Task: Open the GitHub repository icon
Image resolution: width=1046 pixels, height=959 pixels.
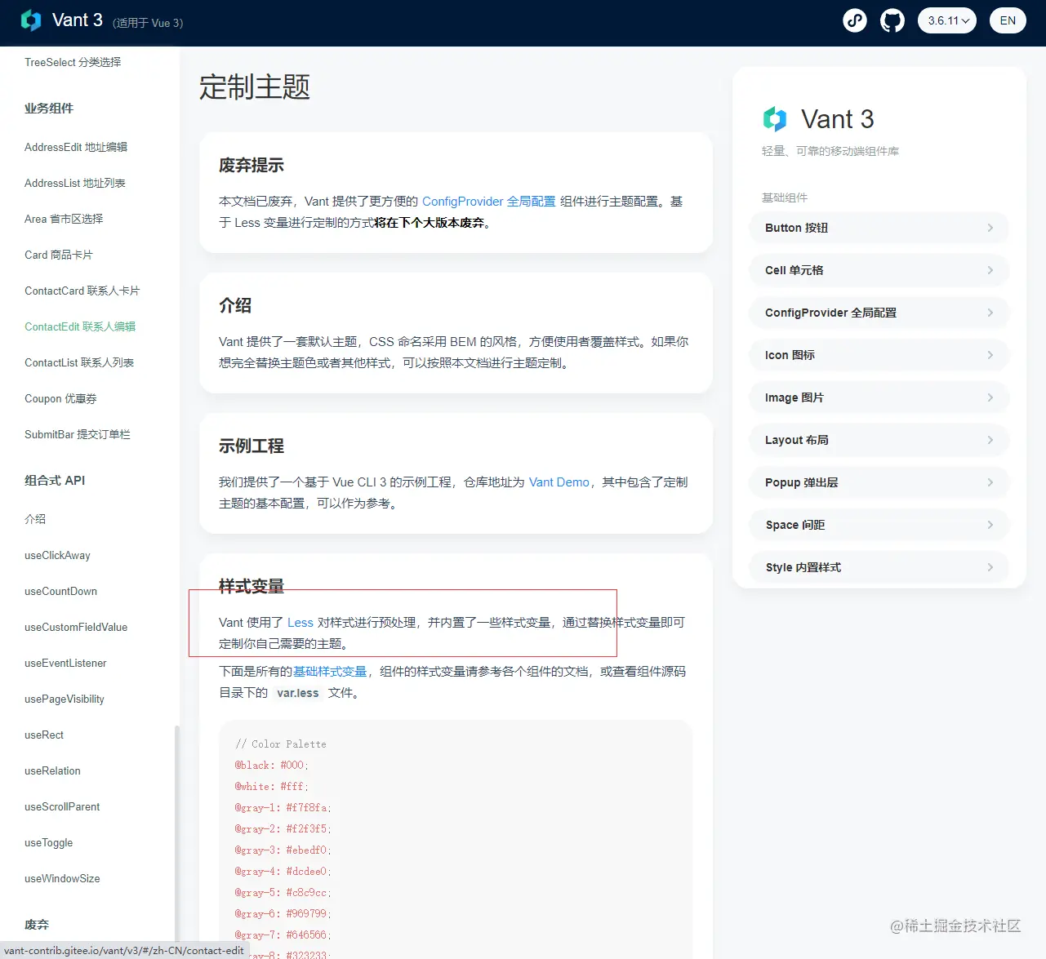Action: [x=892, y=20]
